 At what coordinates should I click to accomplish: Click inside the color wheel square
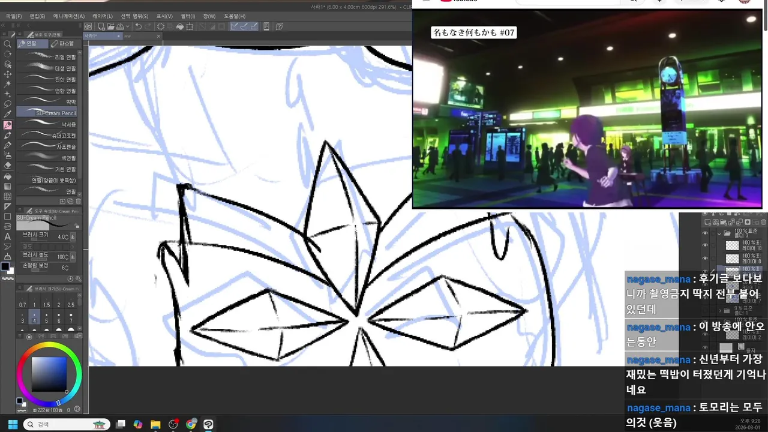49,374
